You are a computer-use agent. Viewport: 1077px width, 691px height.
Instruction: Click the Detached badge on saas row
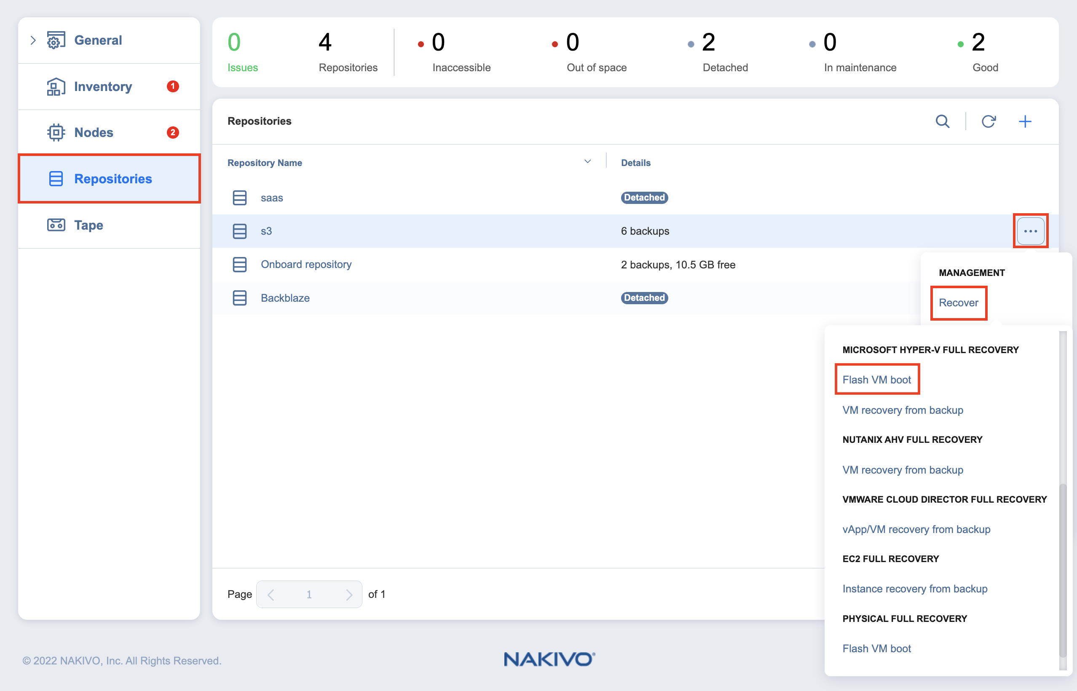tap(644, 198)
